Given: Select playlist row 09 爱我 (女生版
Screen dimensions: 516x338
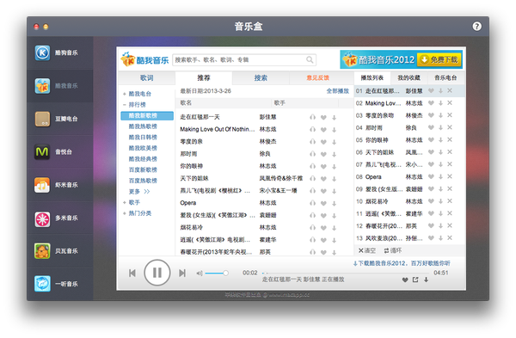Looking at the screenshot, I should (x=409, y=189).
